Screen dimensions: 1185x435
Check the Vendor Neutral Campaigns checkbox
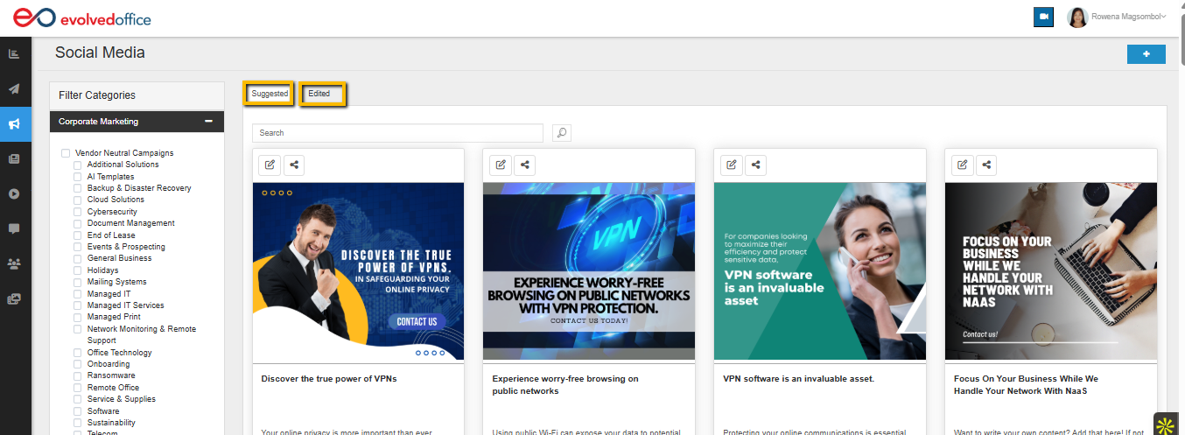click(65, 153)
